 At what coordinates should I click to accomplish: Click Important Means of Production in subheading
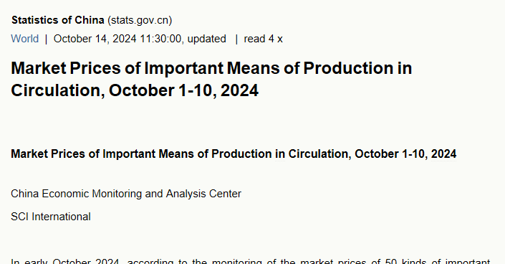coord(187,154)
